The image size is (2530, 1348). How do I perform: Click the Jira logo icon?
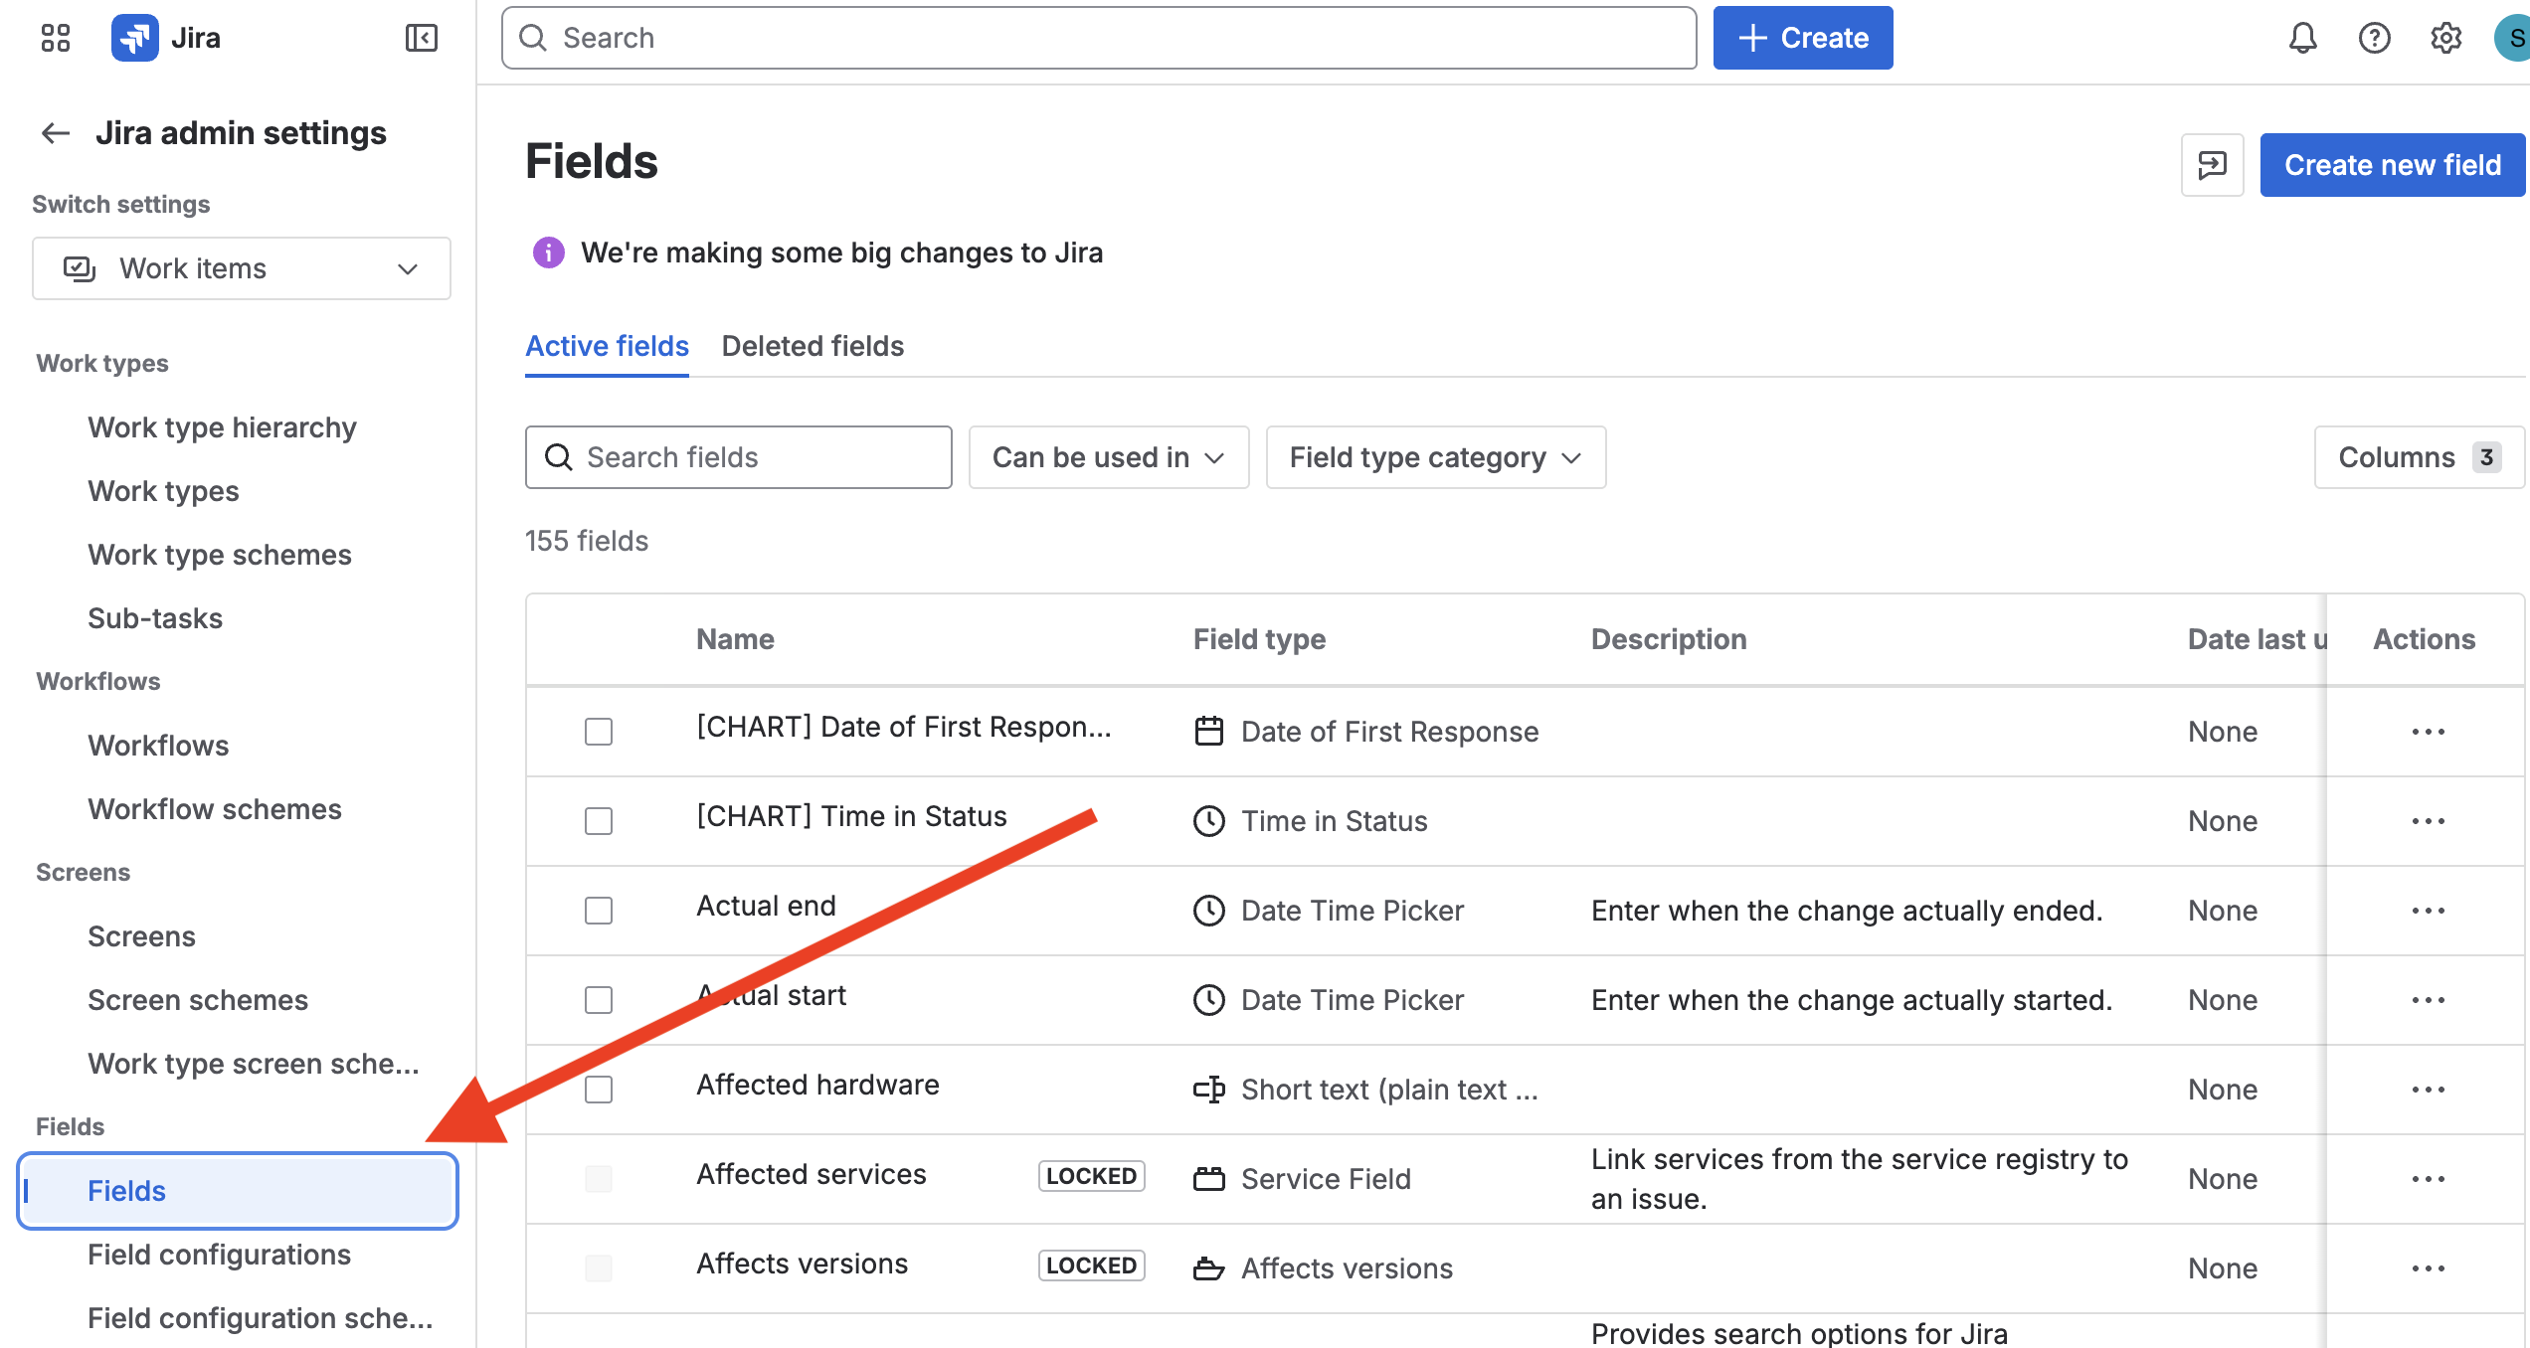[135, 38]
